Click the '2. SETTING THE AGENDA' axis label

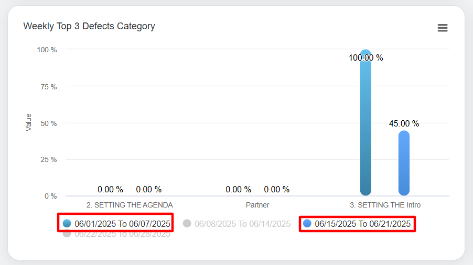coord(130,205)
